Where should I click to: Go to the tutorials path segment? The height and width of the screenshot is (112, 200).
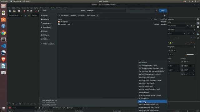point(82,16)
